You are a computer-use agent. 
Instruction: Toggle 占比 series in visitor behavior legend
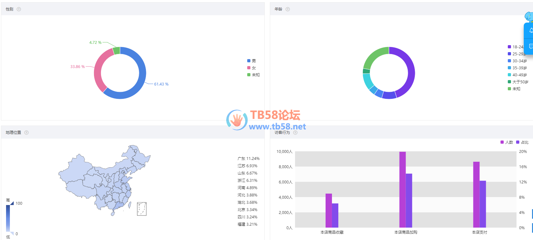pyautogui.click(x=522, y=142)
